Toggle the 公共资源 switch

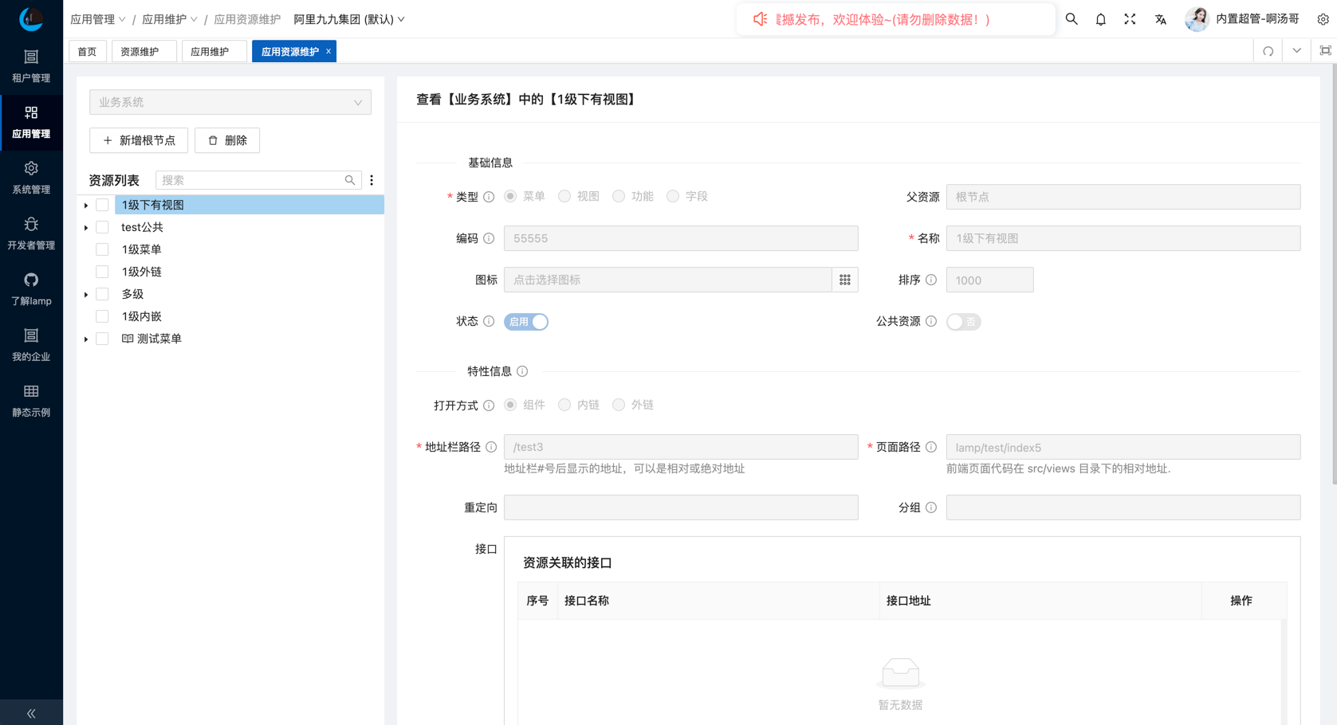[x=963, y=322]
